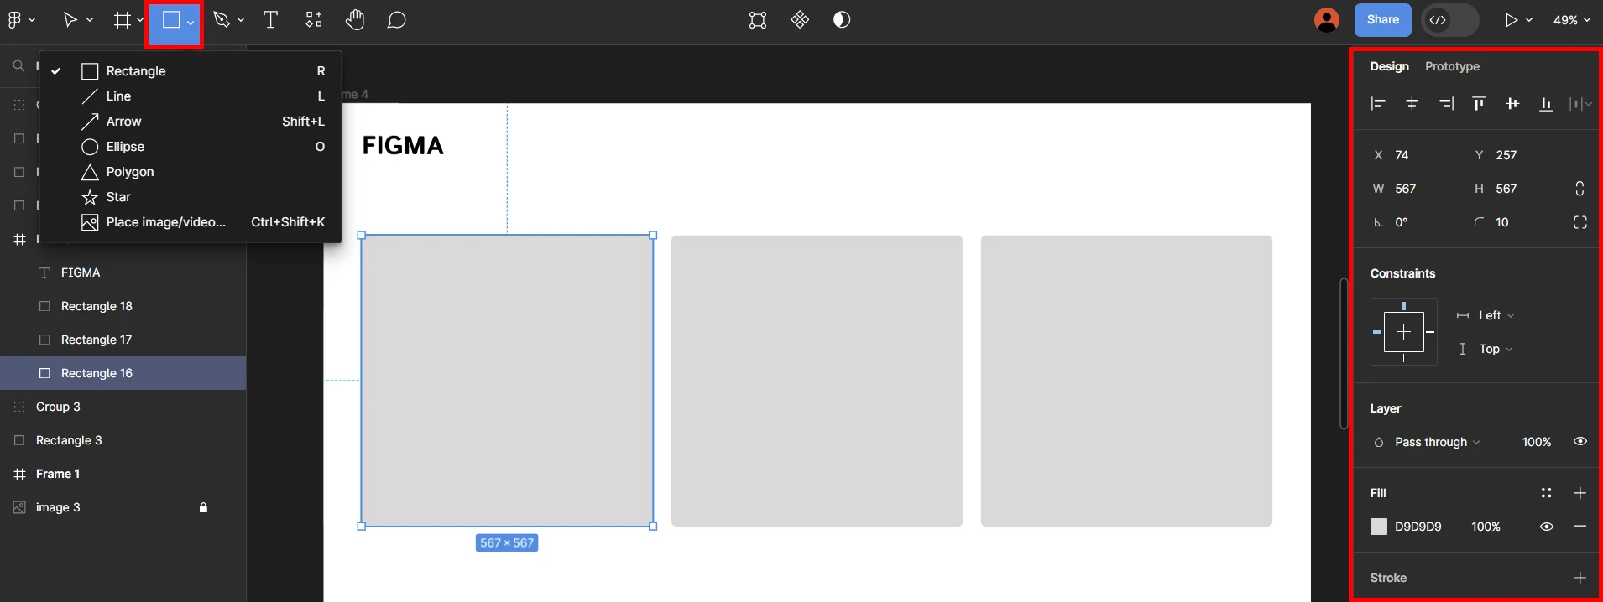Click Align bottom icon

1546,104
